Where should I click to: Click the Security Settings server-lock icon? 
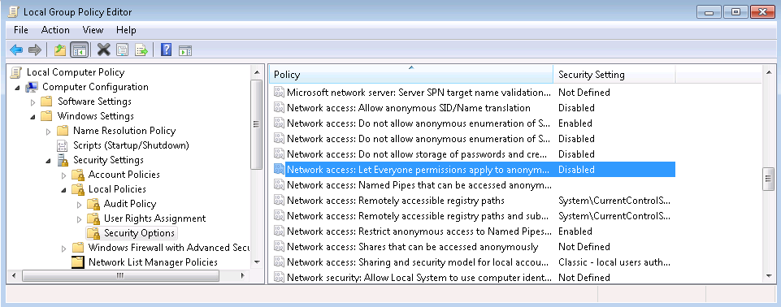pos(63,160)
